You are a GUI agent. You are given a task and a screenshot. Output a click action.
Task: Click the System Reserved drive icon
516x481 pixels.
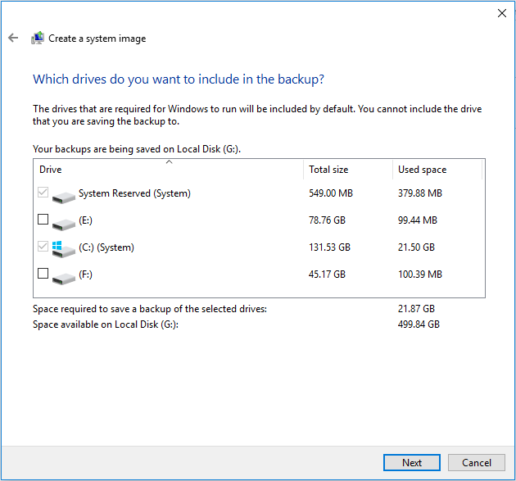(64, 197)
